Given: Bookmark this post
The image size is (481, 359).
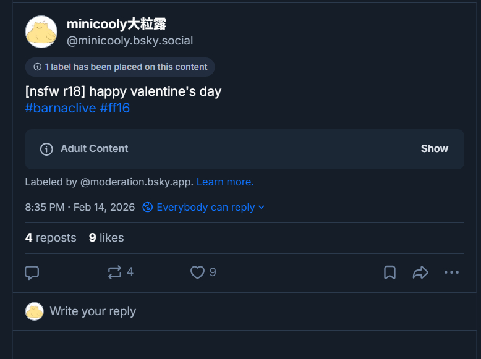Looking at the screenshot, I should (x=389, y=272).
